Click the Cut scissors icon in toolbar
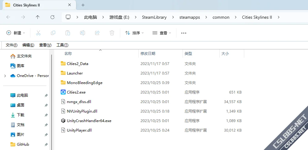This screenshot has width=308, height=150. 38,33
